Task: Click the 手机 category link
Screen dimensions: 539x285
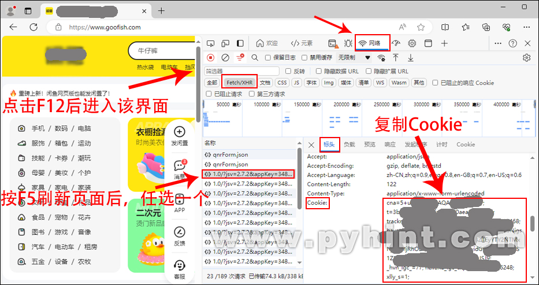Action: 38,128
